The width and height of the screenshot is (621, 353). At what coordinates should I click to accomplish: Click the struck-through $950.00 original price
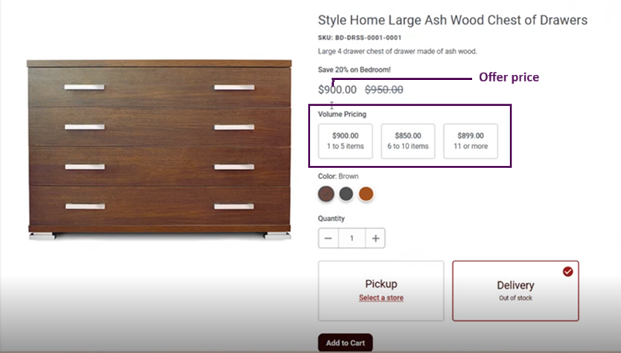click(384, 90)
